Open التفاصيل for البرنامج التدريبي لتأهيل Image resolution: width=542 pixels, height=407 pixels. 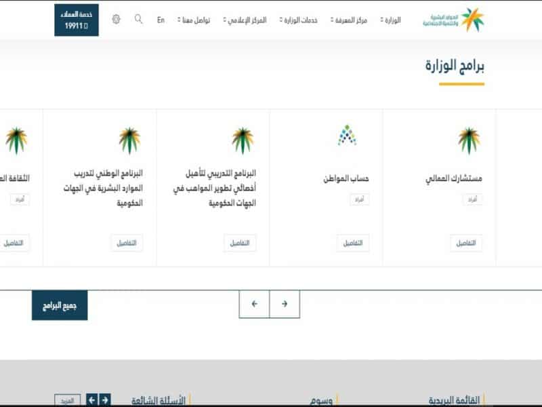[240, 243]
